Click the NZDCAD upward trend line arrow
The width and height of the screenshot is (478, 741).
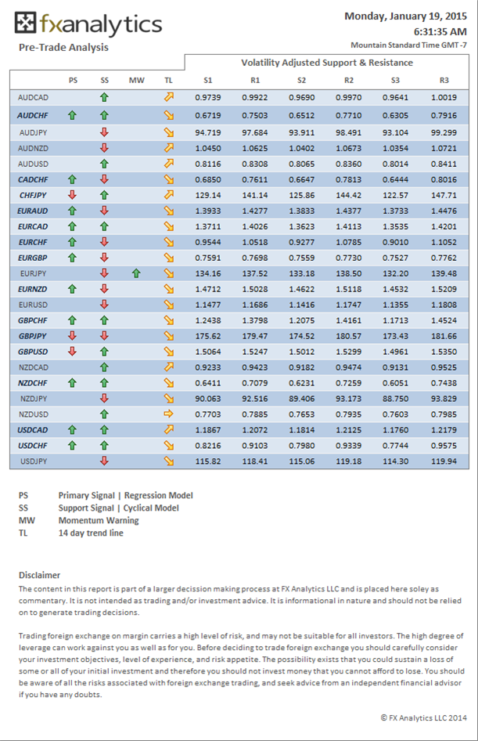(169, 367)
